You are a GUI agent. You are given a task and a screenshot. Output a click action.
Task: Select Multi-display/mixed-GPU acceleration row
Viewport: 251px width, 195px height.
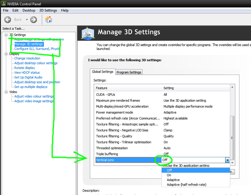[162, 106]
